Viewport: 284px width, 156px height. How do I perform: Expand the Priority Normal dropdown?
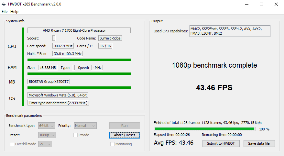pos(85,126)
